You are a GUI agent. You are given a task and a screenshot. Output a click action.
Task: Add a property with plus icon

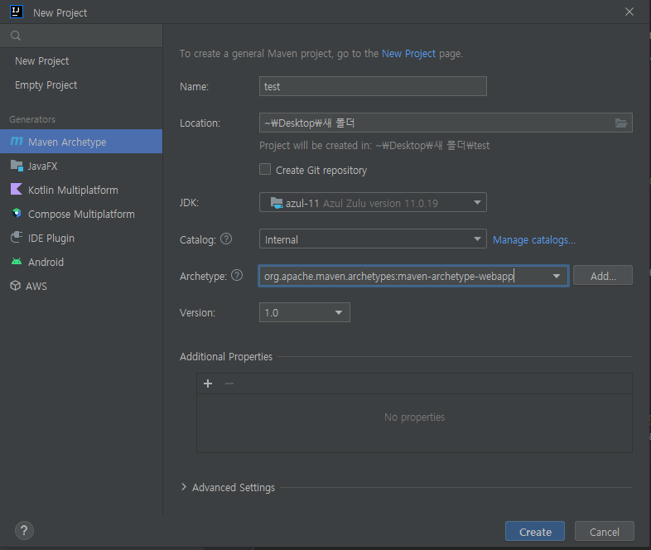pos(208,384)
